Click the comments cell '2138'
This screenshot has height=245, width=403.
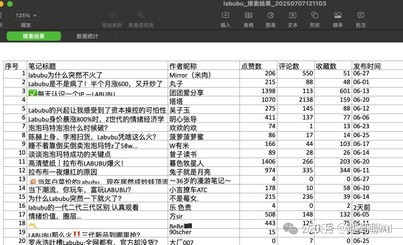pos(296,101)
